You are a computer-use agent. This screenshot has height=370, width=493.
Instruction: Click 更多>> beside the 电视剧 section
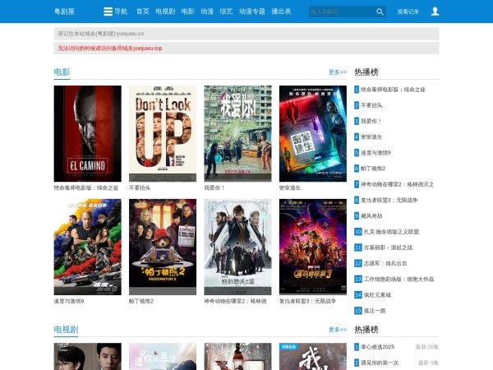coord(338,330)
